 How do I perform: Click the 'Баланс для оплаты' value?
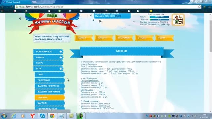164,22
